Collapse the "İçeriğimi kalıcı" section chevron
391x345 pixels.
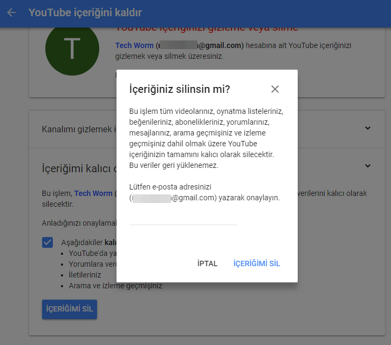tap(367, 166)
